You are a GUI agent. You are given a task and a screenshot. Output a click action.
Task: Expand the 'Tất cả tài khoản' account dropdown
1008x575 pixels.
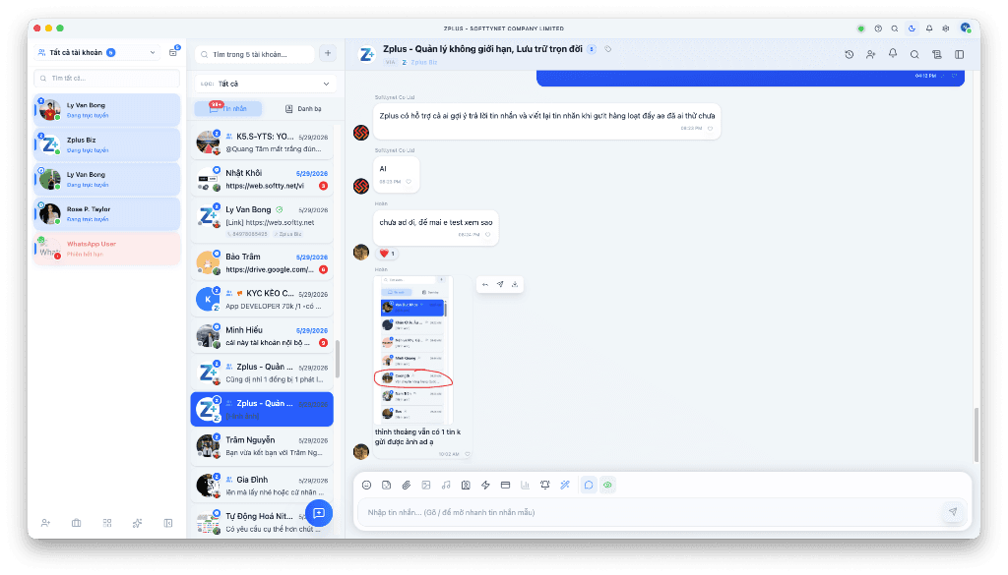(x=96, y=53)
